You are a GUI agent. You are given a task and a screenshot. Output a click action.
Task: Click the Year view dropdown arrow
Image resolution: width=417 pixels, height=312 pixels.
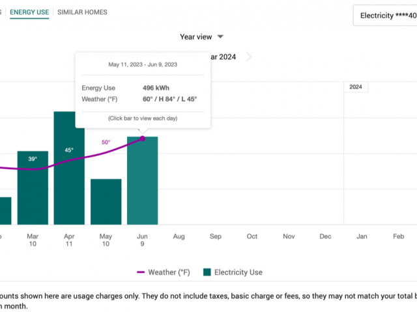[220, 37]
